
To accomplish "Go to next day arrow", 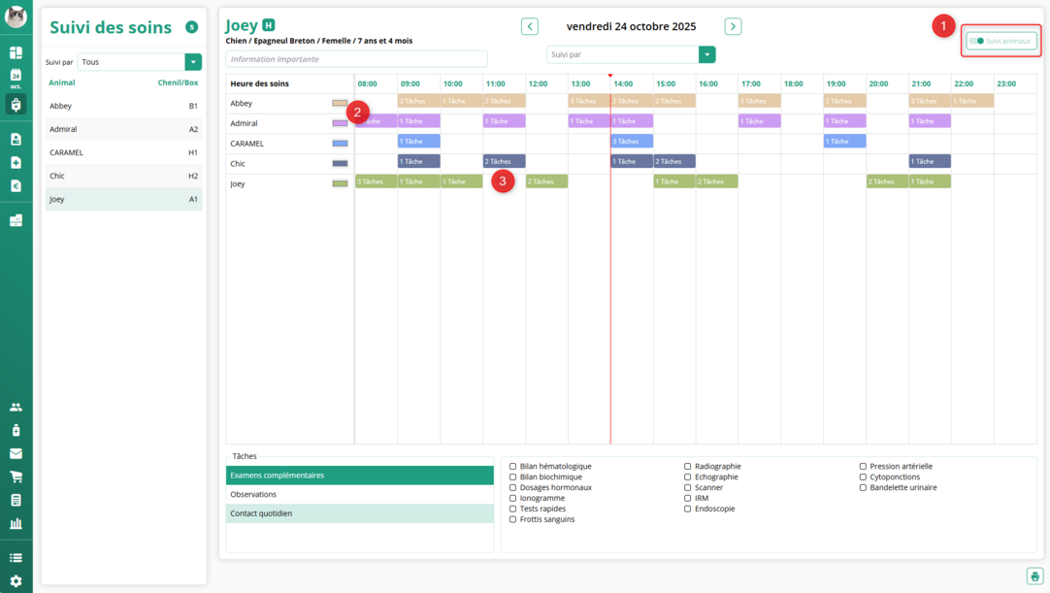I will pos(733,26).
